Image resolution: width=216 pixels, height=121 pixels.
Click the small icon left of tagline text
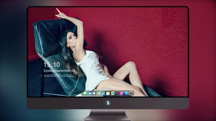point(41,76)
